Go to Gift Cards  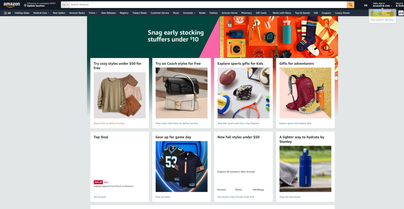[261, 13]
